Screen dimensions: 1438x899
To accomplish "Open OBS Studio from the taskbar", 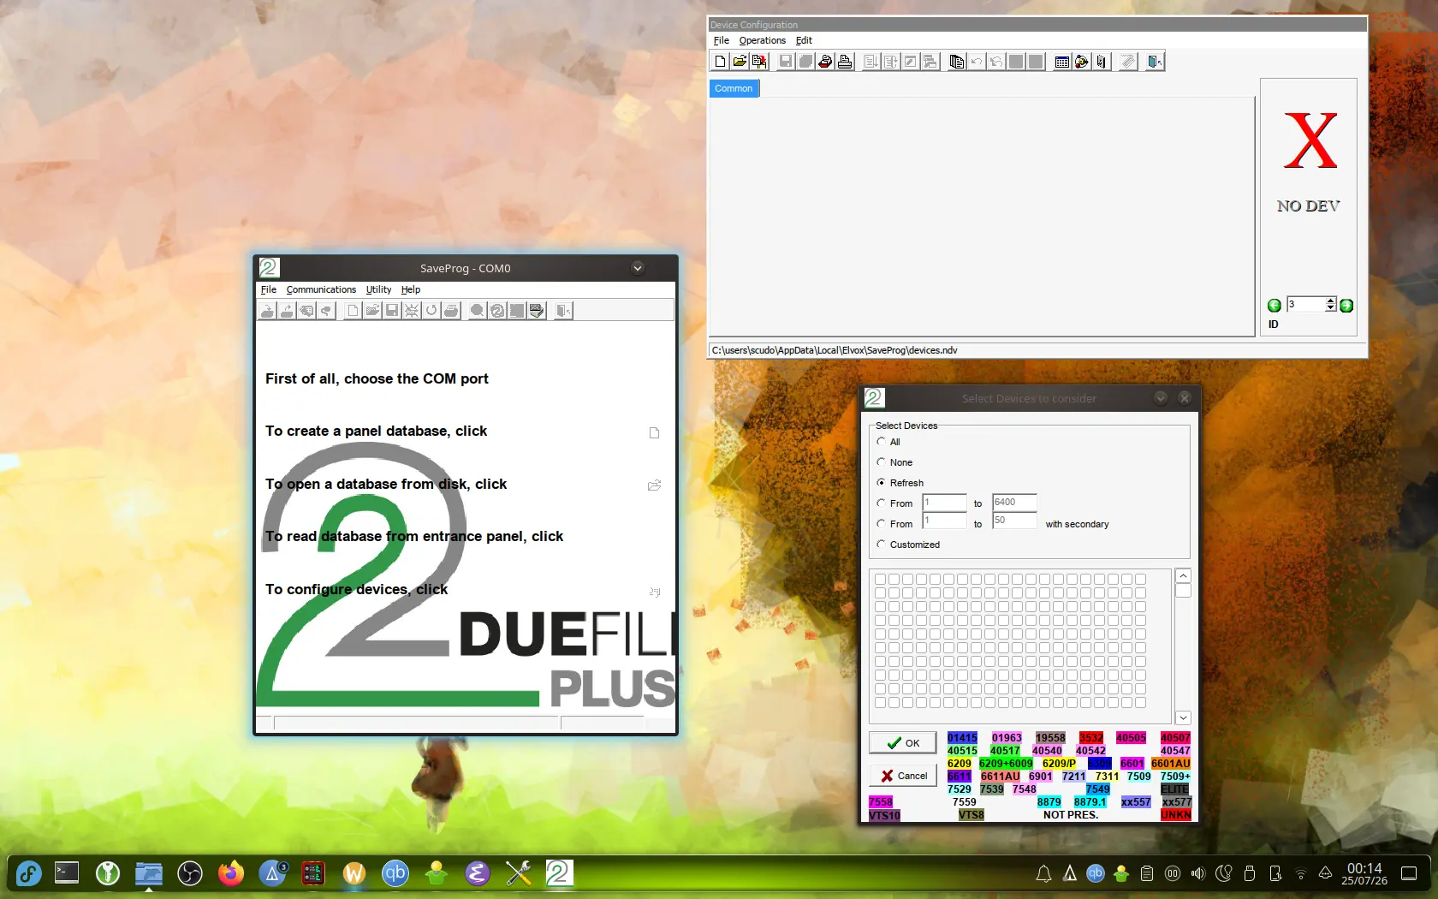I will click(x=189, y=873).
